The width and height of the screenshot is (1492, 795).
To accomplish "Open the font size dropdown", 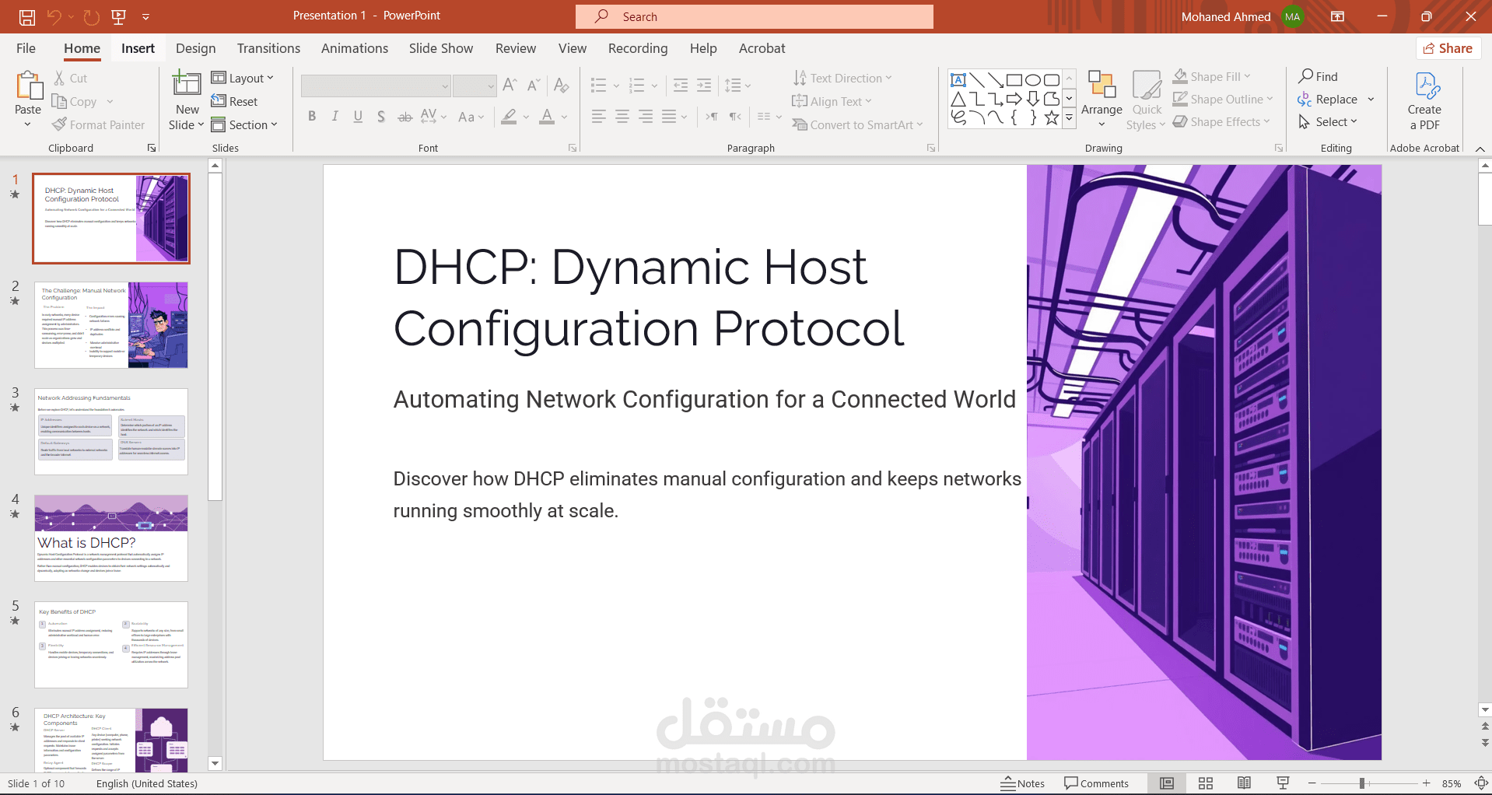I will pos(491,86).
